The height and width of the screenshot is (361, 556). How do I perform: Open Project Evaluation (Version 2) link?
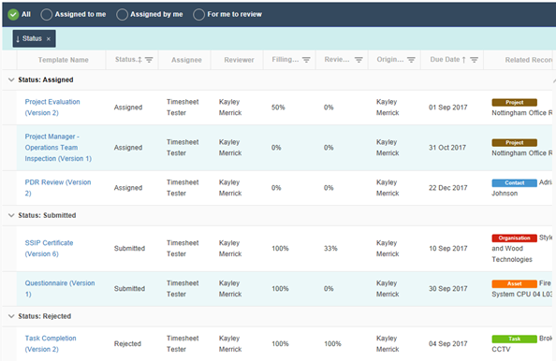[52, 108]
